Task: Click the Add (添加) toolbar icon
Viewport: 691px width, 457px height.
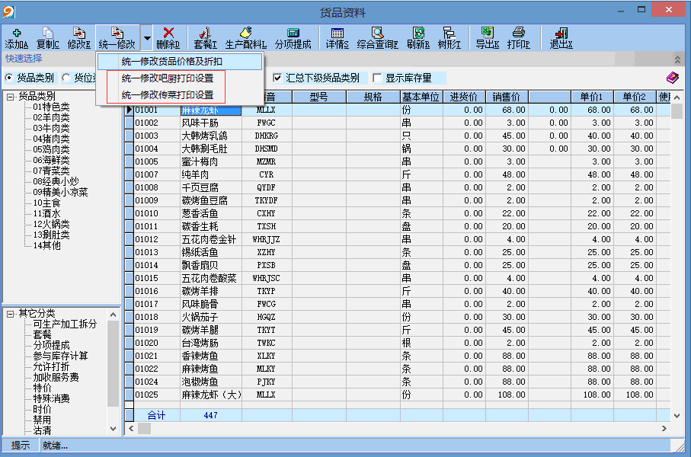Action: coord(17,34)
